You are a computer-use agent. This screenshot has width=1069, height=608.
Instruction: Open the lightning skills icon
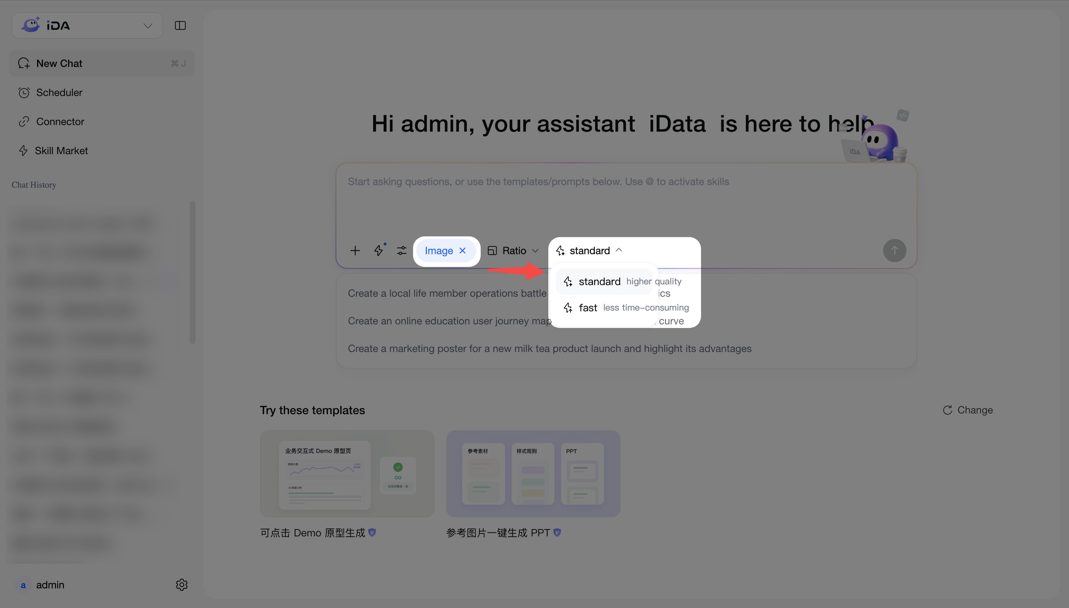[x=379, y=250]
